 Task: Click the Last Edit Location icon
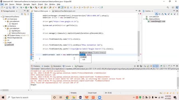tap(85, 7)
